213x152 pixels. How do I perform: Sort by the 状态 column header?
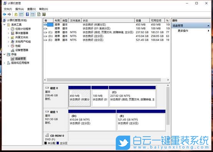108,21
